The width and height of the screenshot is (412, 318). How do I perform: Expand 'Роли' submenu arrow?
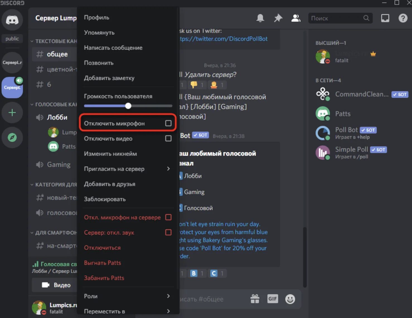pyautogui.click(x=168, y=296)
